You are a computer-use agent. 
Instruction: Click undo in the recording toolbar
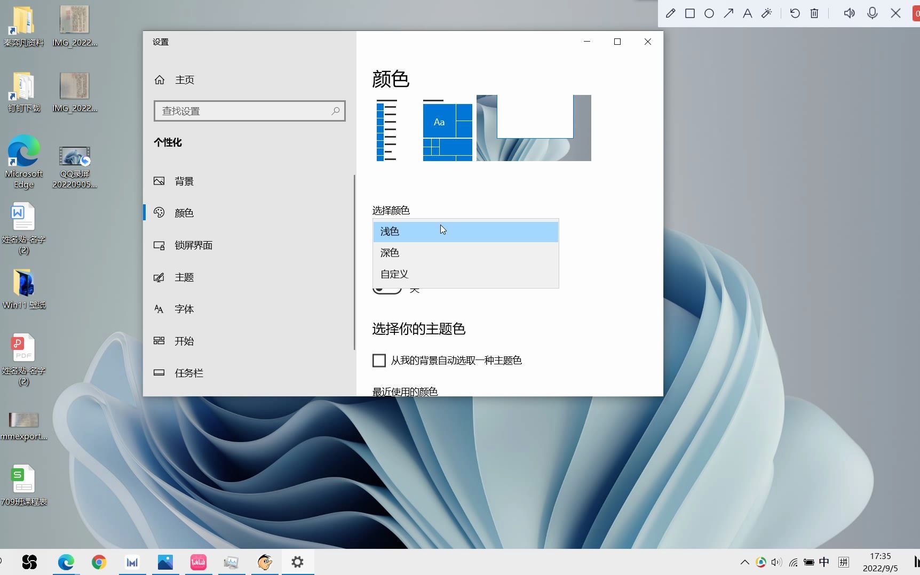[795, 13]
